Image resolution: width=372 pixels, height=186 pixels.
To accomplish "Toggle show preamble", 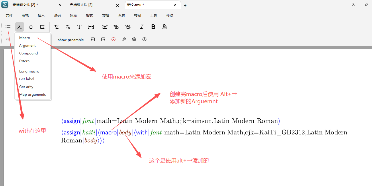I will (x=71, y=40).
